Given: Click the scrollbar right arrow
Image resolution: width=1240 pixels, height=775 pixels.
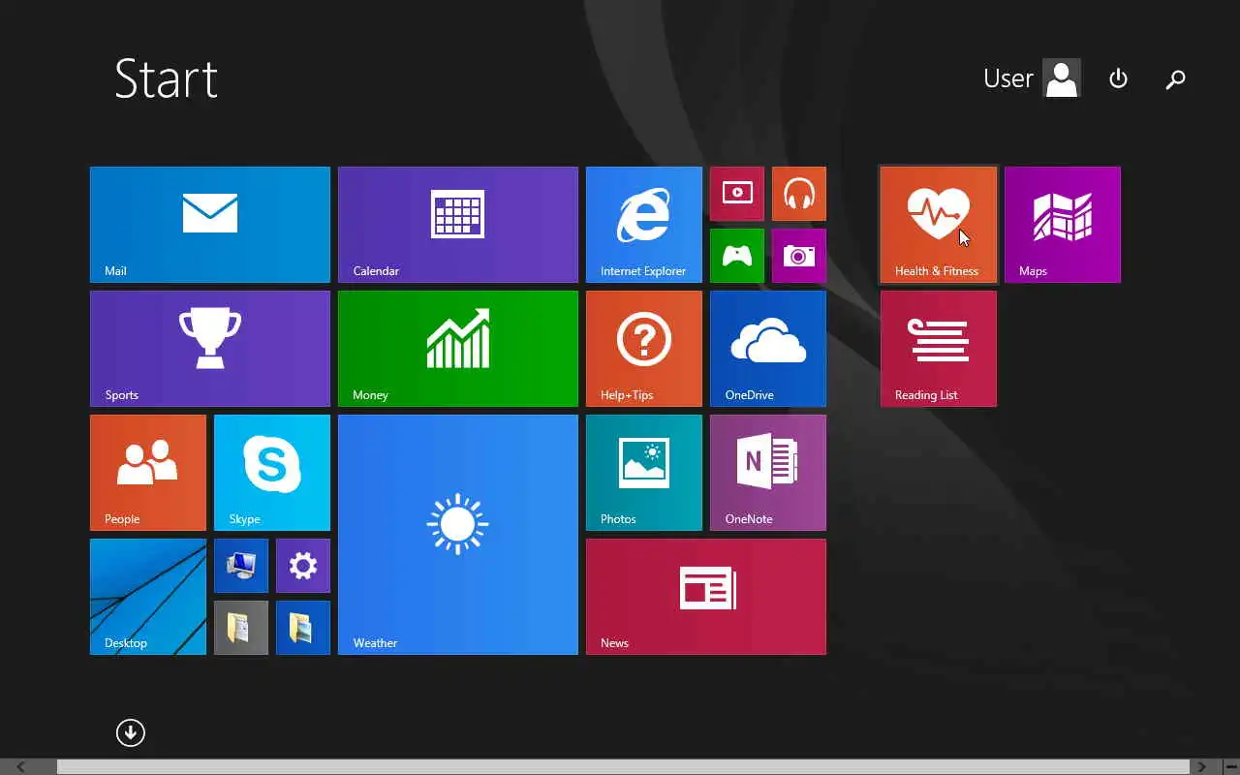Looking at the screenshot, I should coord(1202,767).
